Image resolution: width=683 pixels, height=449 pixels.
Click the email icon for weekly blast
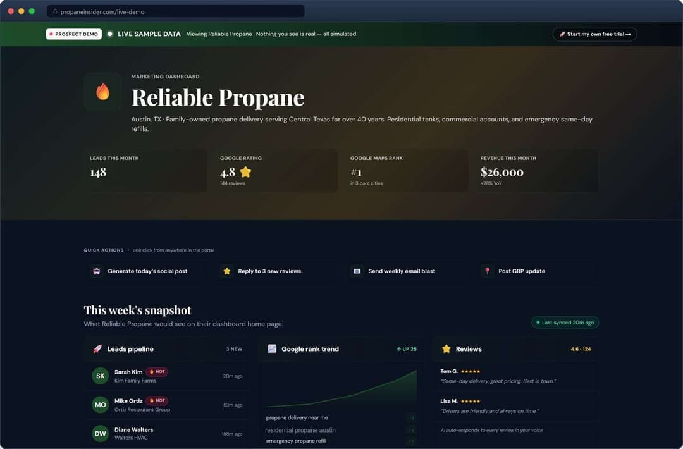(x=357, y=271)
